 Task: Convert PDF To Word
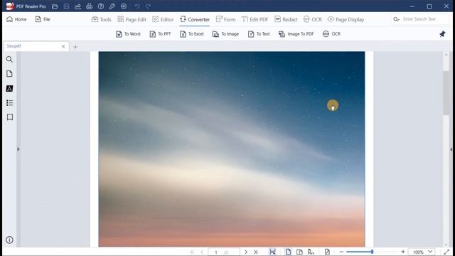click(x=128, y=34)
